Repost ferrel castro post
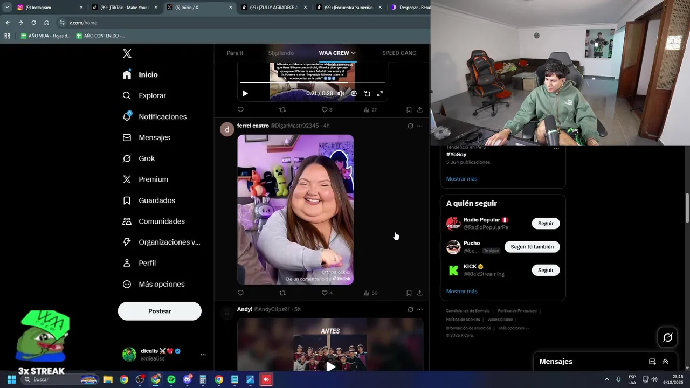The height and width of the screenshot is (388, 690). 282,293
